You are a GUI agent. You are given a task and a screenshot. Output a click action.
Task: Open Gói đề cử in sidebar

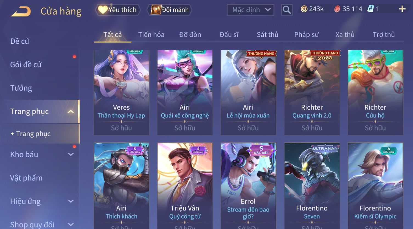click(26, 65)
